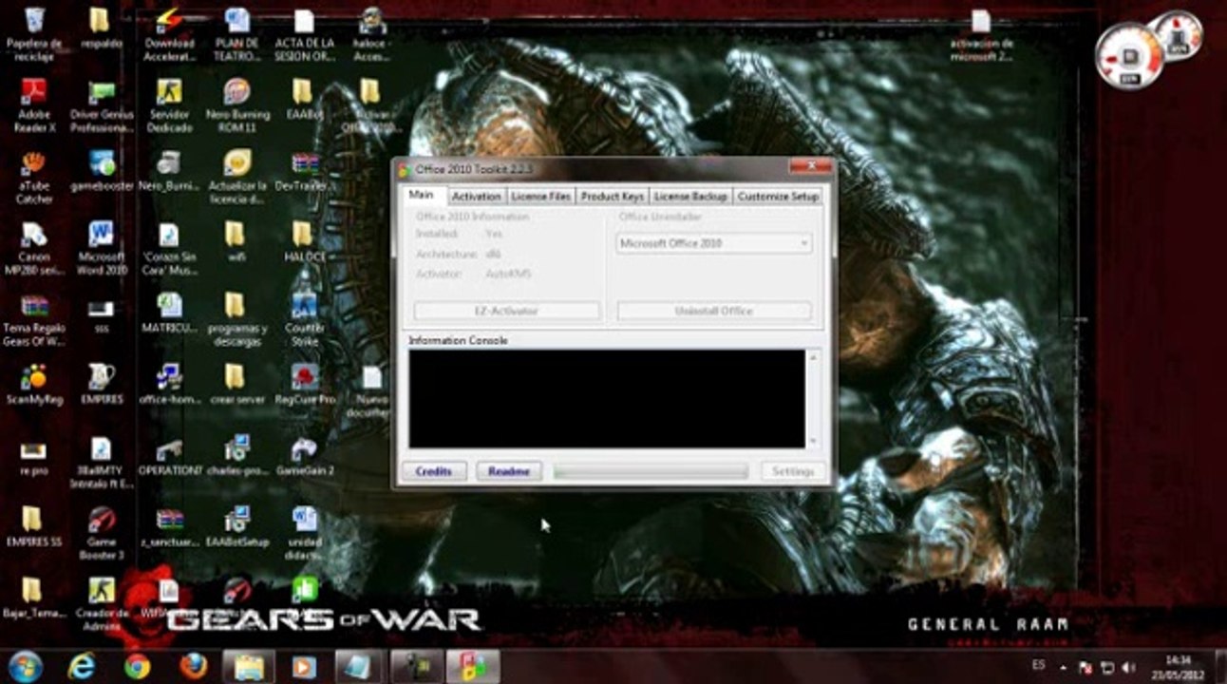Select the Download Accelerator desktop icon
Screen dimensions: 1227x684
point(168,33)
